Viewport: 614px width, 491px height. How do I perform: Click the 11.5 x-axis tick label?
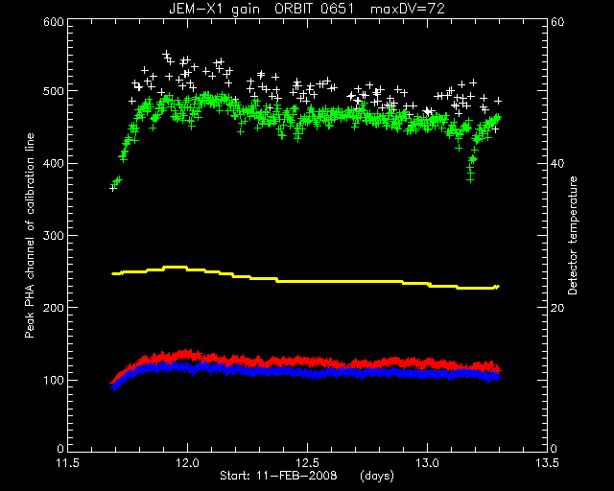click(x=68, y=463)
